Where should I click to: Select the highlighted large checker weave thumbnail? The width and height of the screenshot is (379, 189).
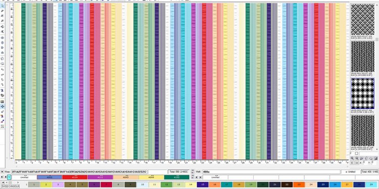[x=362, y=93]
